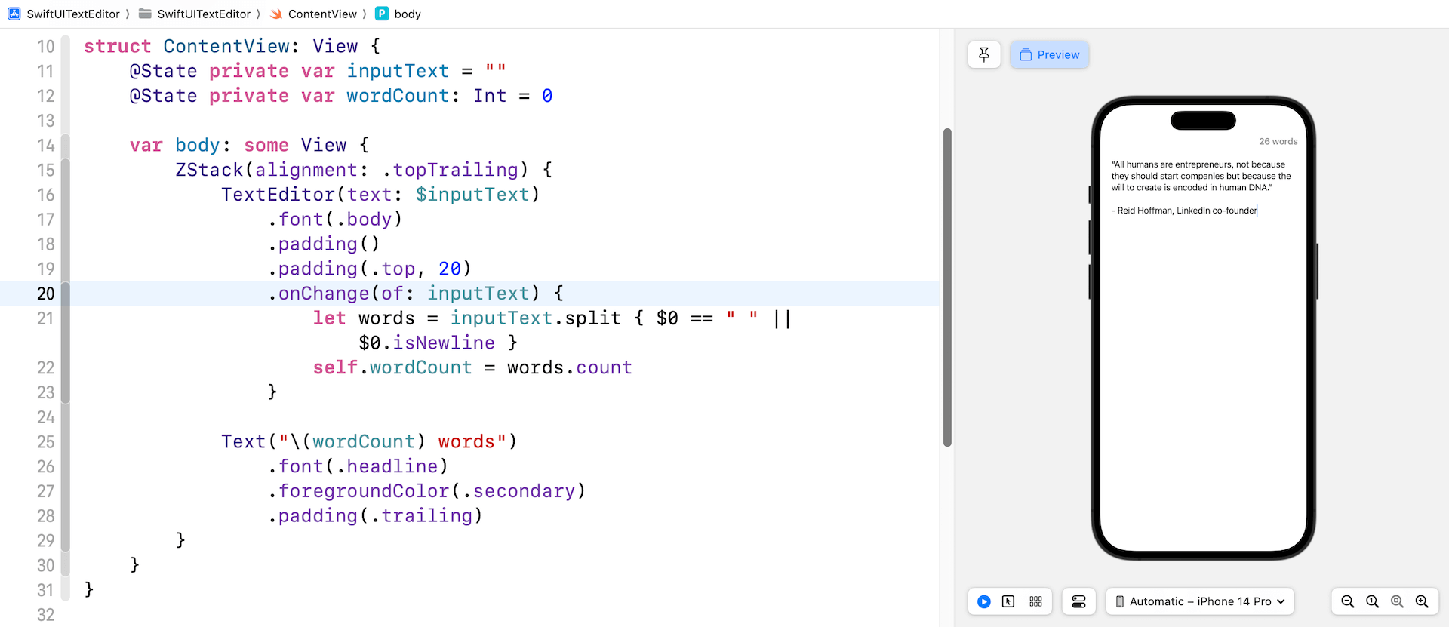Click the self.wordCount assignment line
This screenshot has height=627, width=1449.
click(x=472, y=367)
